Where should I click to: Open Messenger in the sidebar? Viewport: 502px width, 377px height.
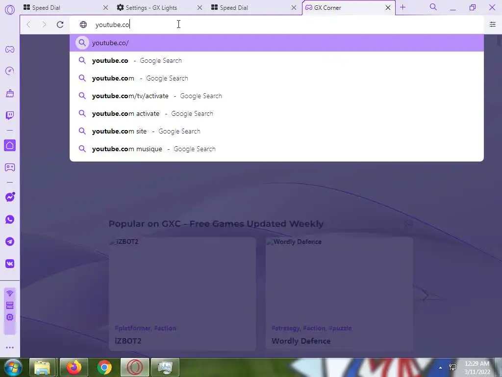coord(10,197)
